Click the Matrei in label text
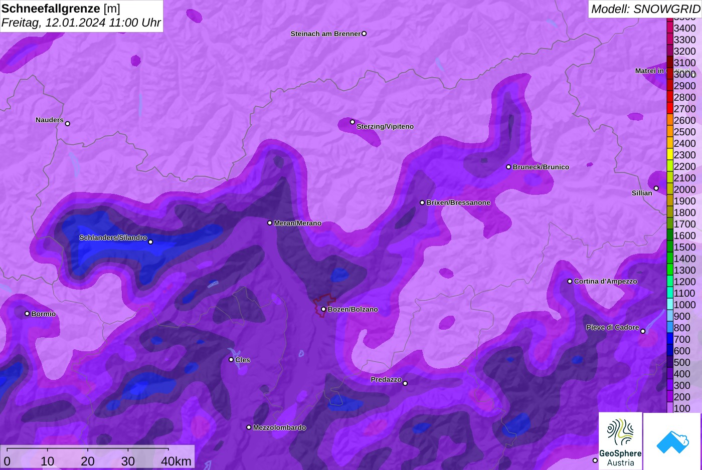702x470 pixels. coord(650,71)
